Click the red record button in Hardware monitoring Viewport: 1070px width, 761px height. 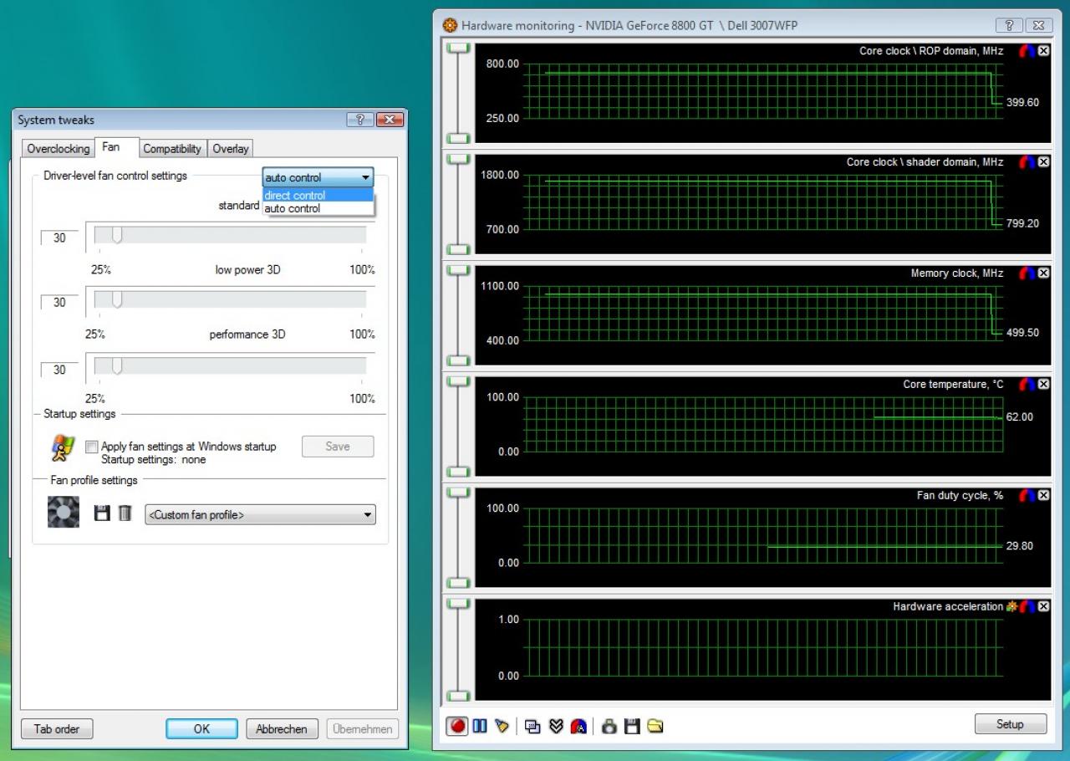(x=457, y=726)
